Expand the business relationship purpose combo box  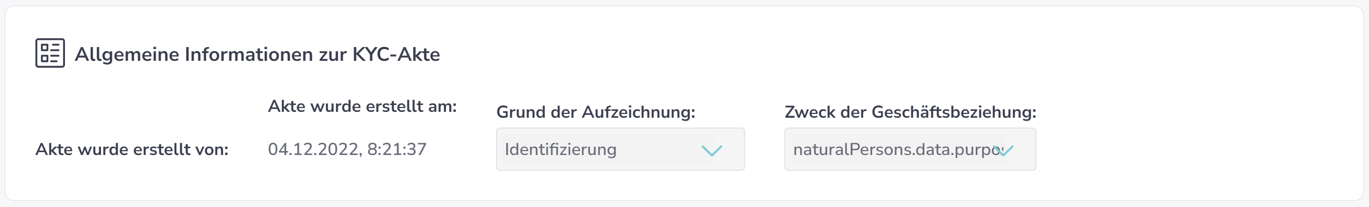pos(910,149)
